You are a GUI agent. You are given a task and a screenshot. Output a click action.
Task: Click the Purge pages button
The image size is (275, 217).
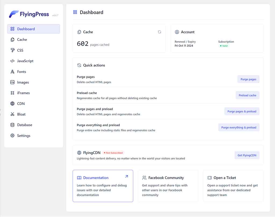pos(248,79)
